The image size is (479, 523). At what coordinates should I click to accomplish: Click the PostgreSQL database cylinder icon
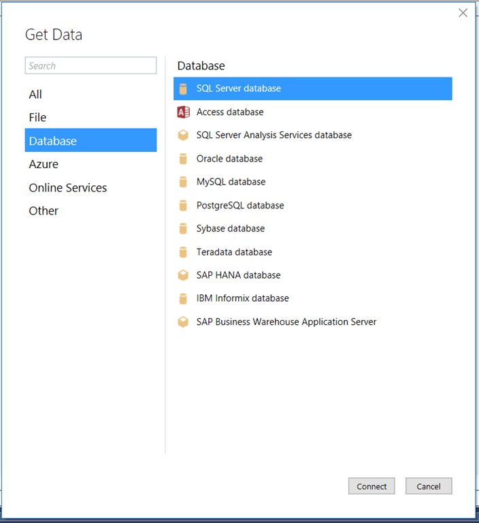(x=183, y=206)
